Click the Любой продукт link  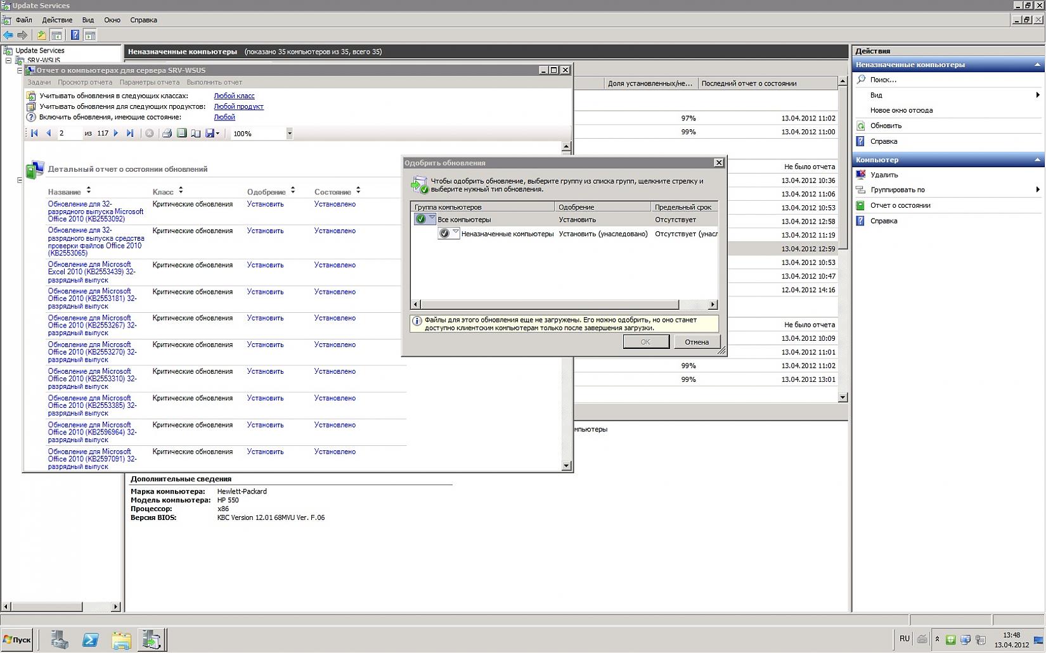coord(238,106)
